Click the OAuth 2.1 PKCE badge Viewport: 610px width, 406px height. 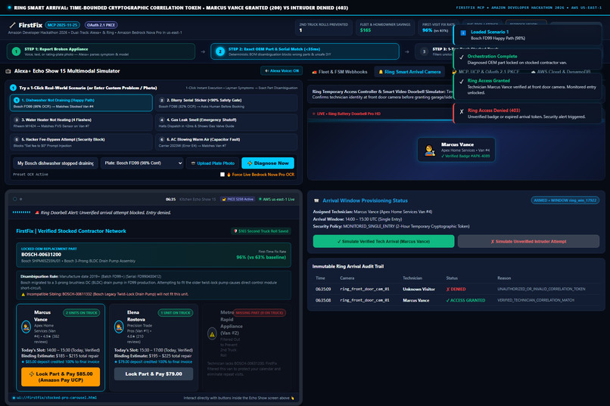pos(101,25)
